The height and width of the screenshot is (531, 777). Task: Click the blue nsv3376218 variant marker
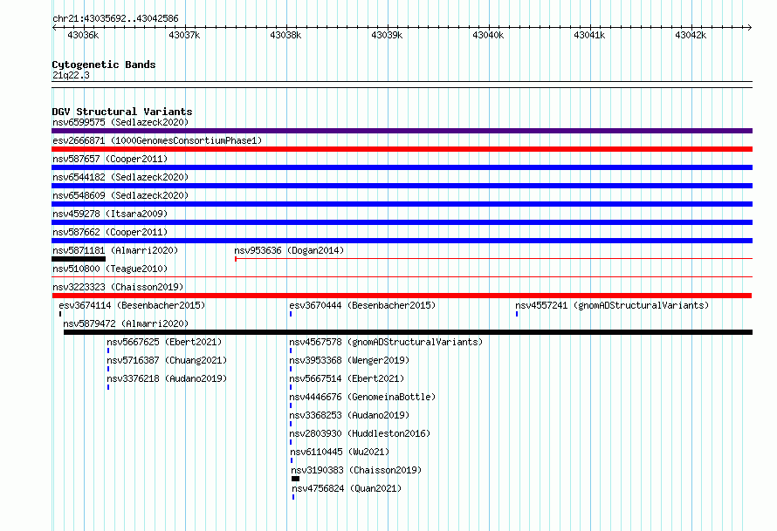point(108,387)
